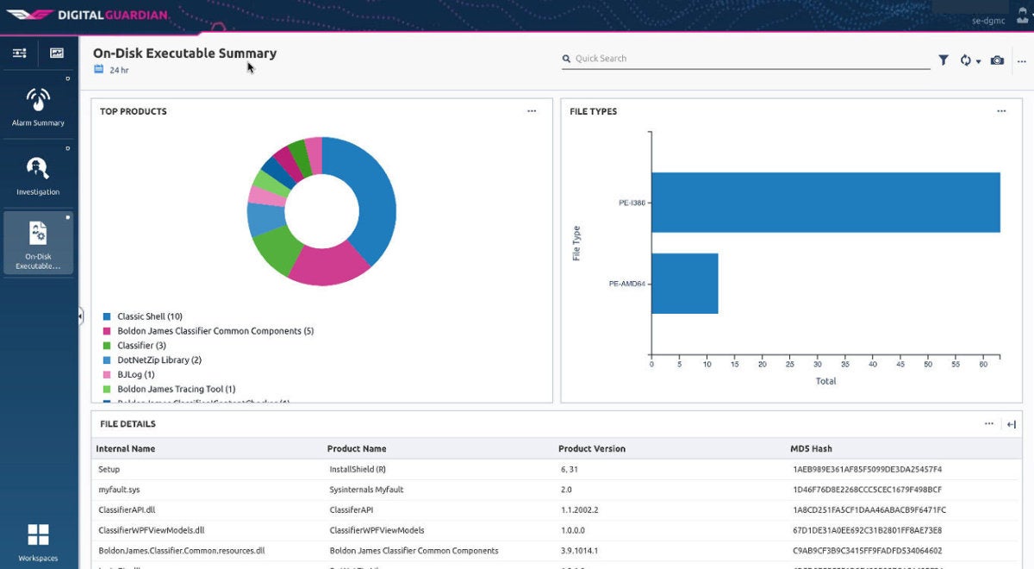Click the magnifier icon in Quick Search
This screenshot has width=1034, height=569.
click(x=566, y=59)
